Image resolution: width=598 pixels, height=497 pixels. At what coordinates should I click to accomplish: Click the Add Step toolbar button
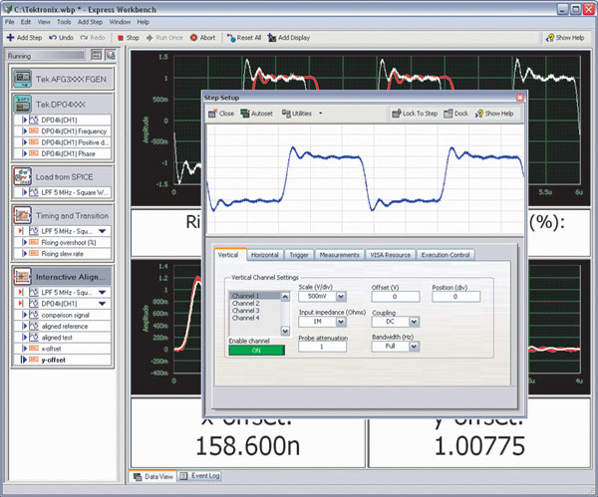pos(24,38)
